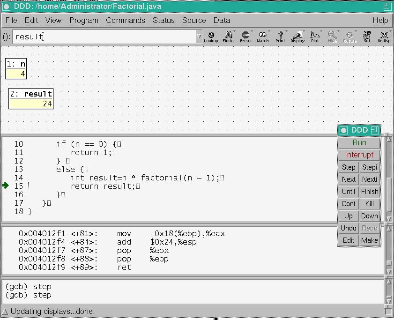The height and width of the screenshot is (320, 394).
Task: Set a breakpoint with the Break stop-sign icon
Action: 245,37
